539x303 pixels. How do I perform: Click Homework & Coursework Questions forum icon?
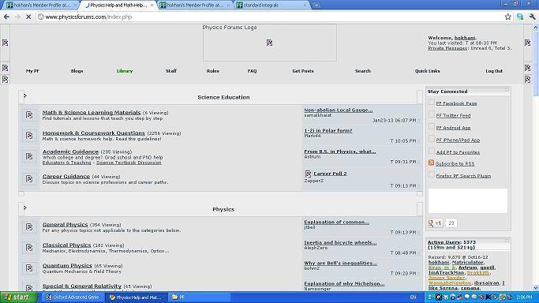[29, 136]
